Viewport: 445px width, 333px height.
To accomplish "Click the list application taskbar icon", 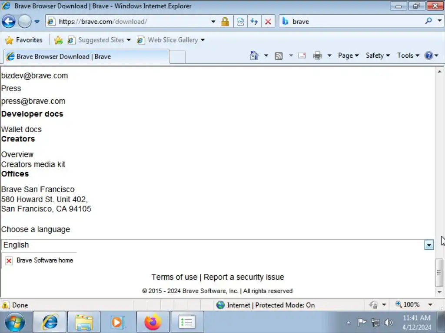I will [x=187, y=322].
